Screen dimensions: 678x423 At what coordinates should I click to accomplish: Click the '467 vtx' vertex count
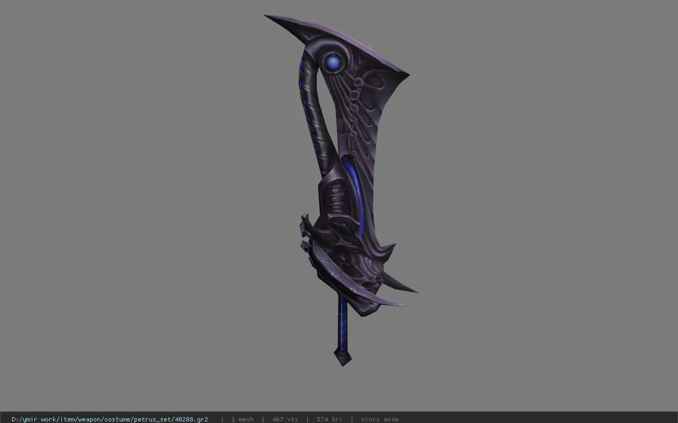coord(285,419)
